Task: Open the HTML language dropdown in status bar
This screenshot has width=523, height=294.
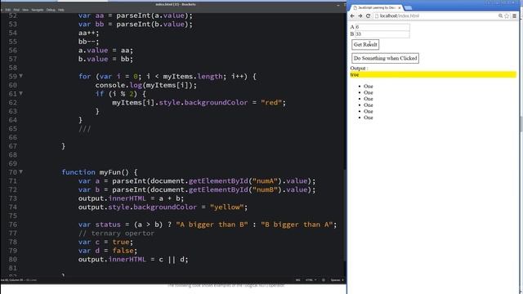Action: click(x=311, y=280)
